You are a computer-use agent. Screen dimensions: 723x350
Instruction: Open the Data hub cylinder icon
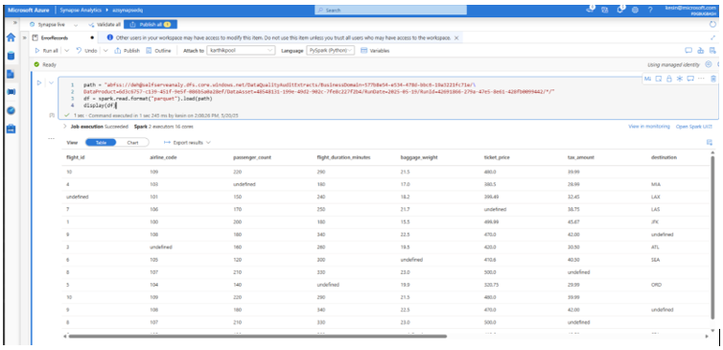12,56
